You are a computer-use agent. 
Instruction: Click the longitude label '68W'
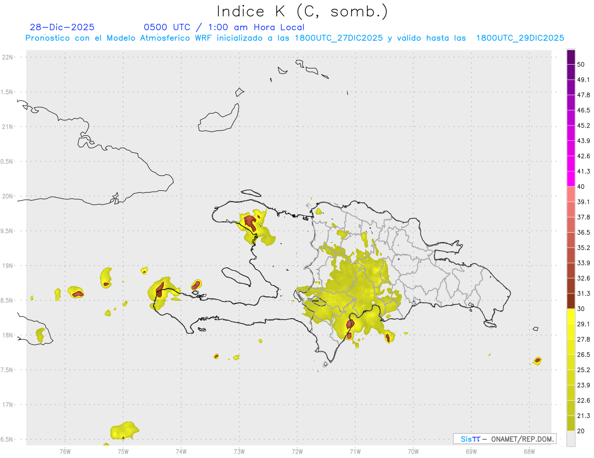pos(529,451)
